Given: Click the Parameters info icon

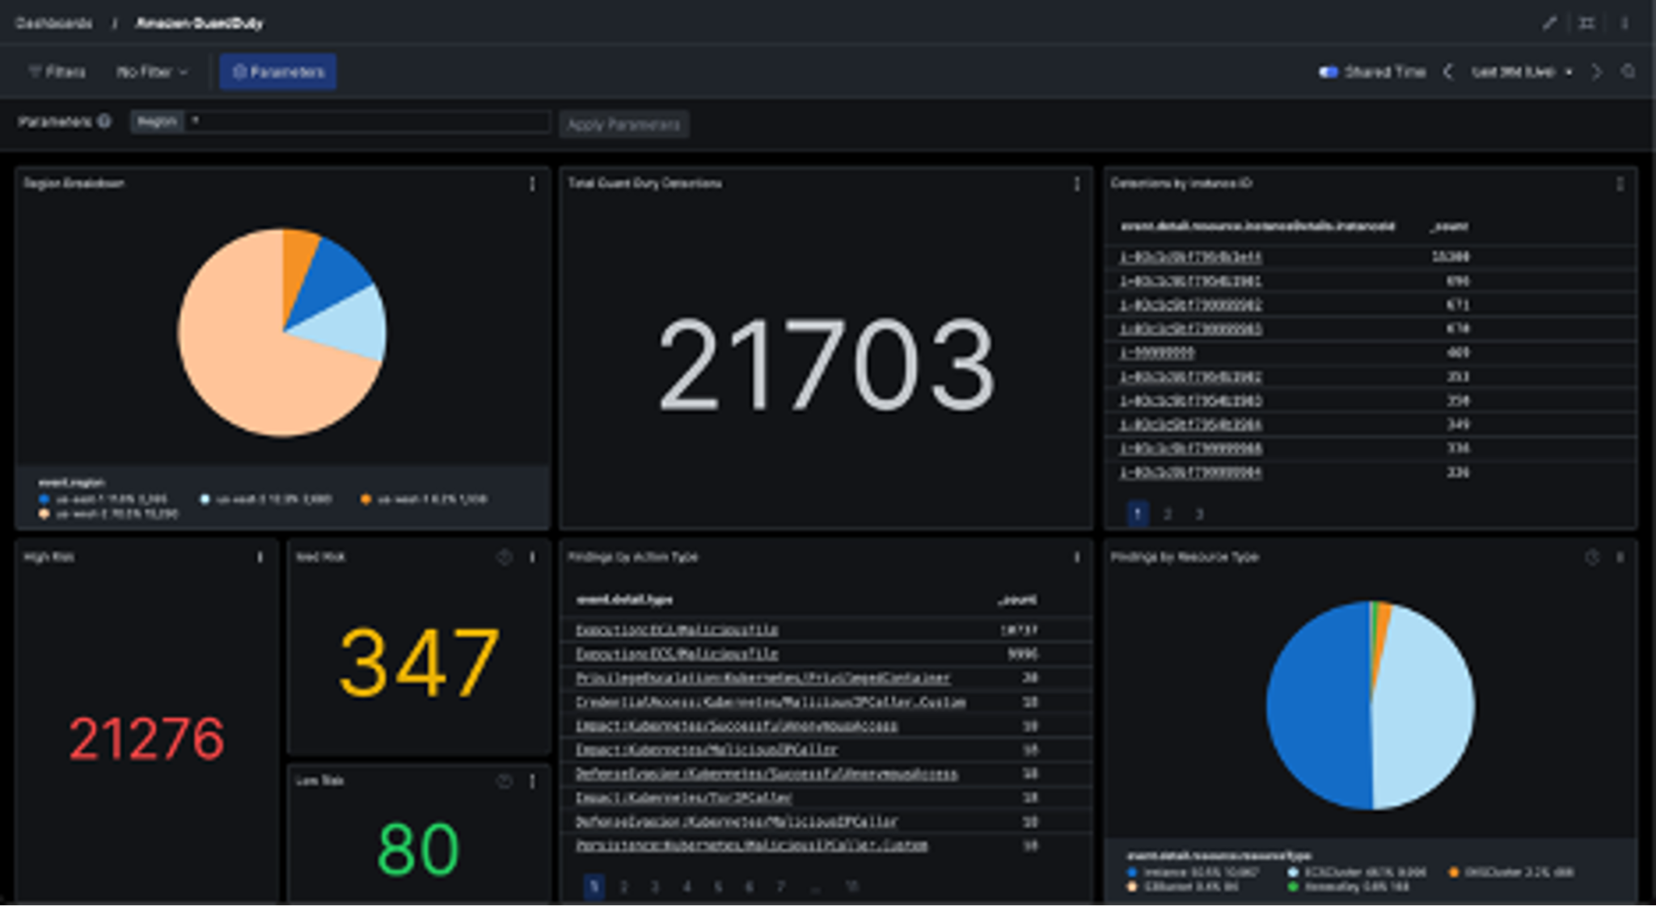Looking at the screenshot, I should (x=104, y=122).
